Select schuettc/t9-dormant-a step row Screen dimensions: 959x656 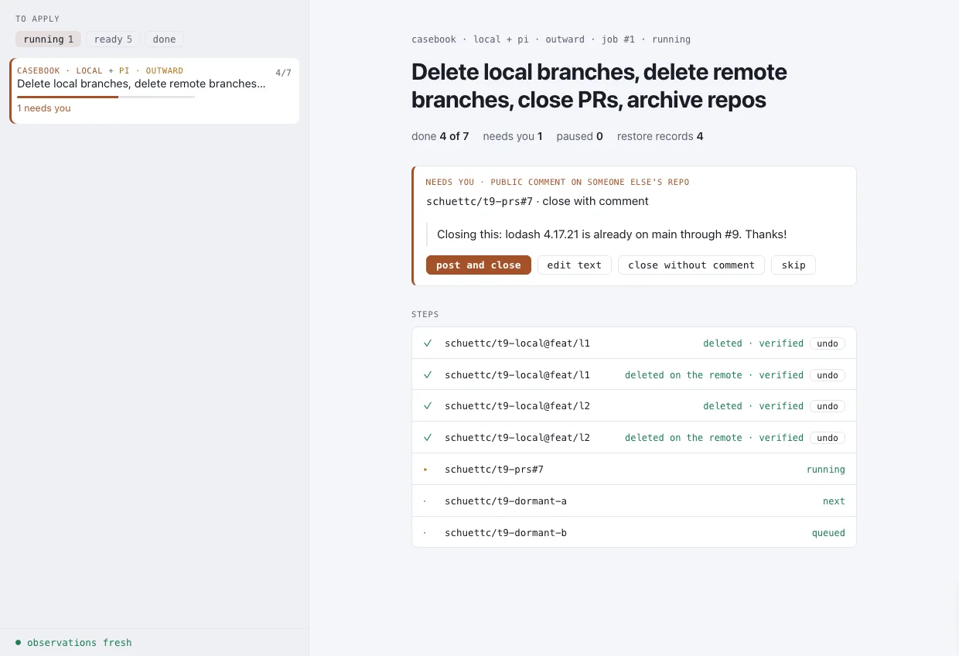[x=634, y=501]
